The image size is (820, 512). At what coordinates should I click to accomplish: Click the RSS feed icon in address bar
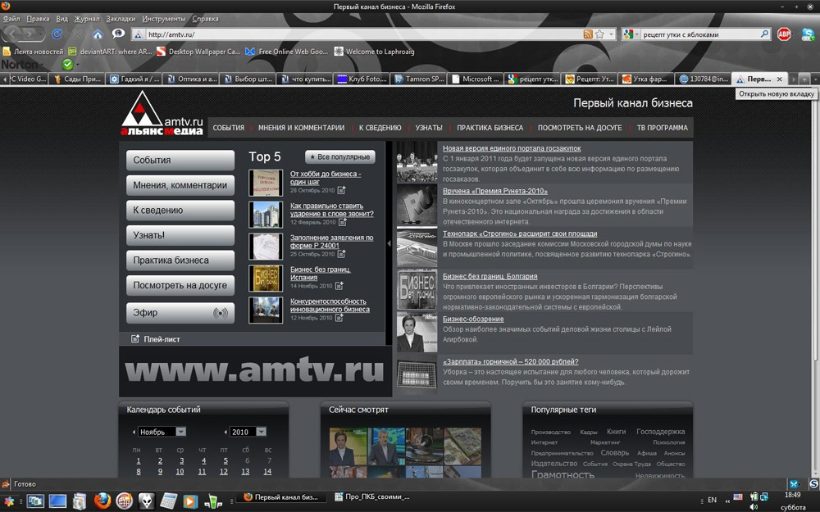(x=588, y=34)
